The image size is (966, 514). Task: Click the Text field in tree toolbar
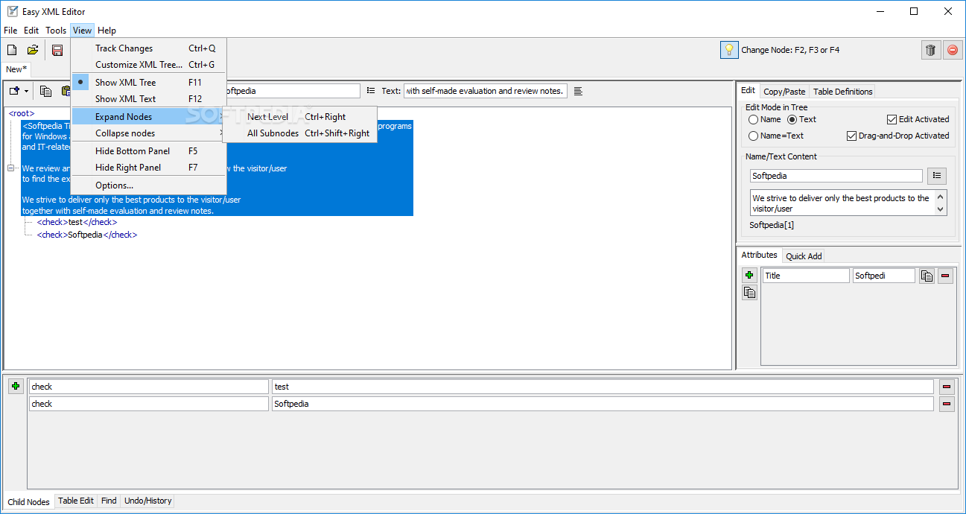486,91
